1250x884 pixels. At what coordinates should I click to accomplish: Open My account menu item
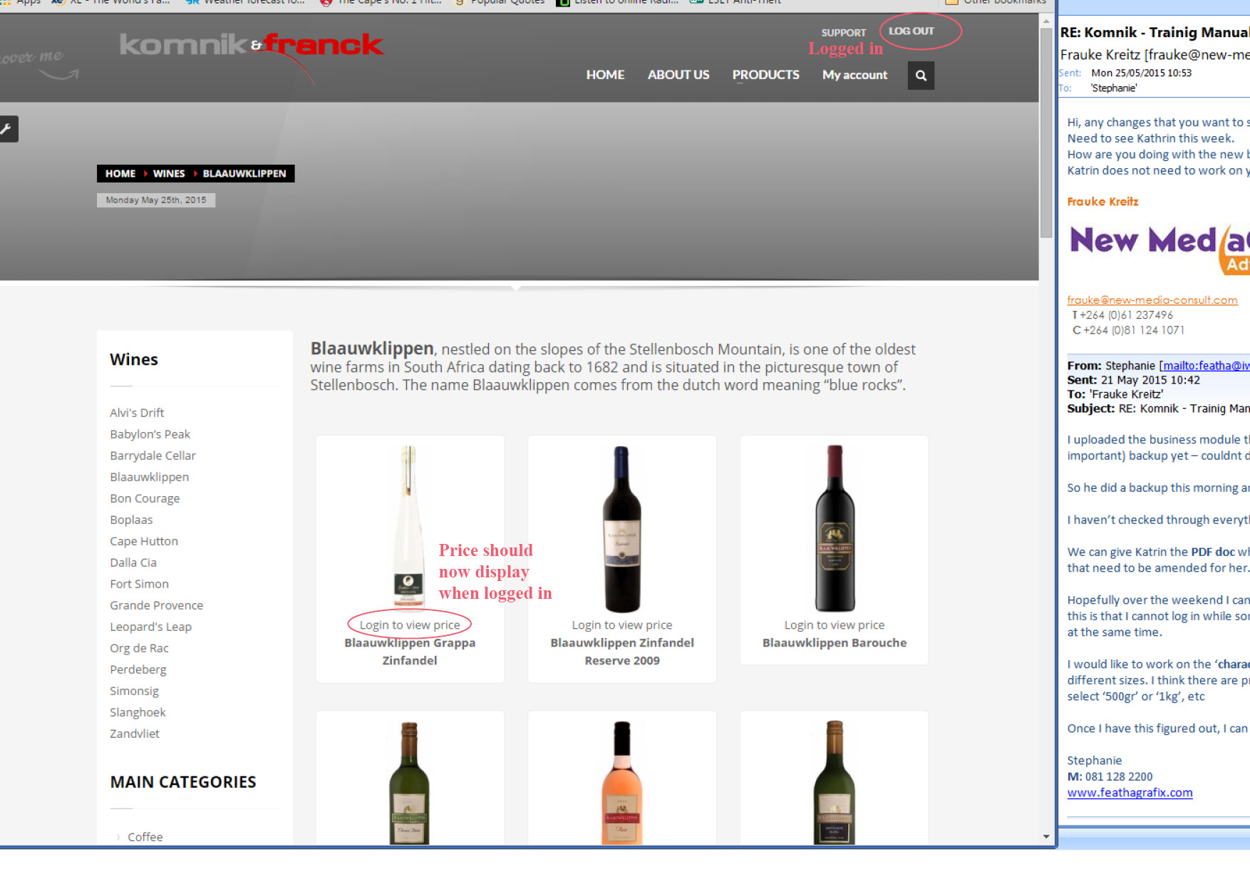point(854,75)
